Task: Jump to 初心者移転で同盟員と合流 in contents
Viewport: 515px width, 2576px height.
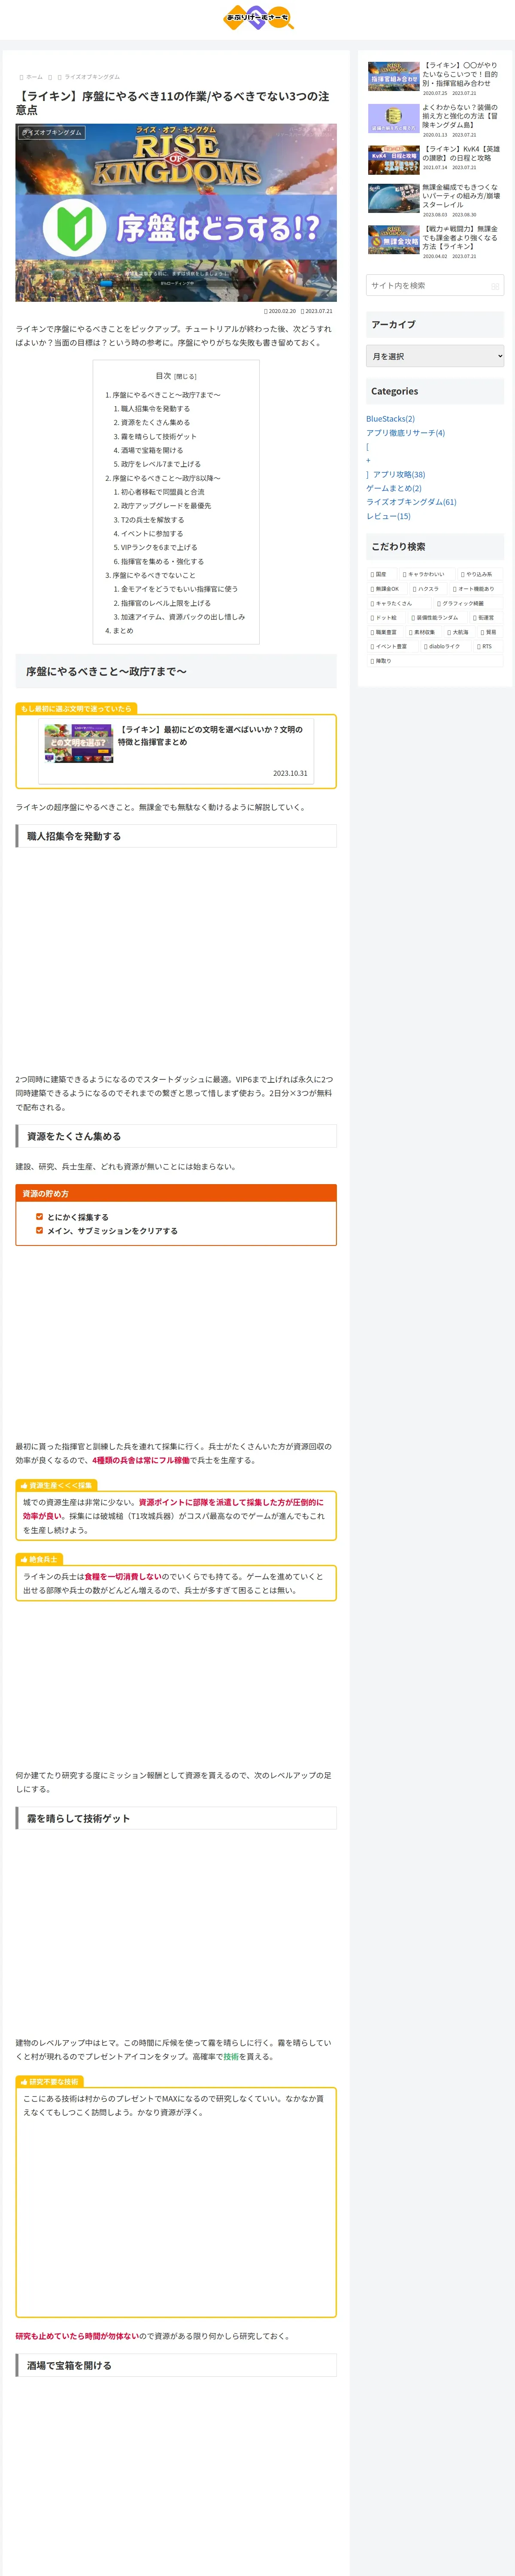Action: pos(163,492)
